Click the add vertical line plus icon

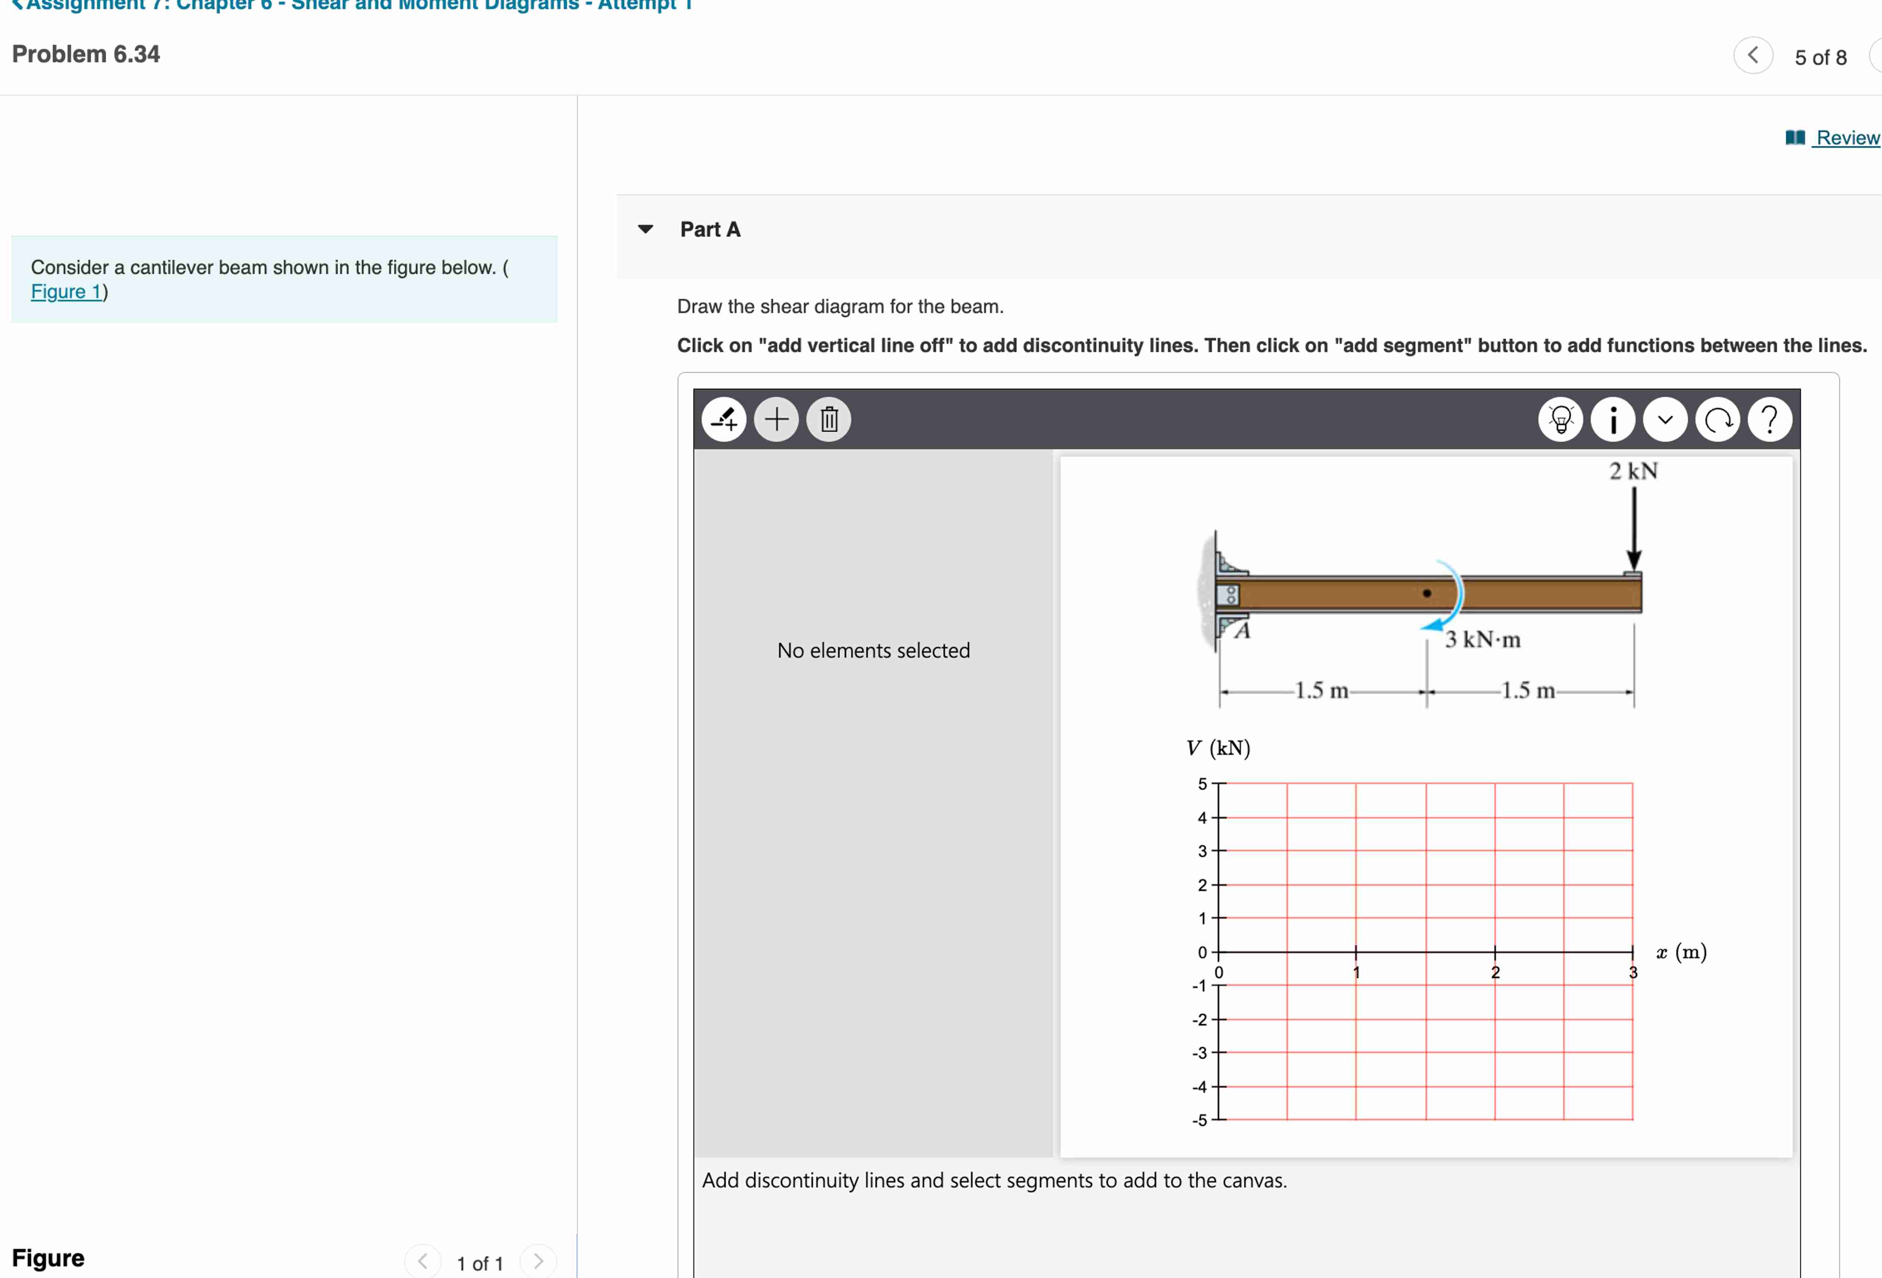coord(776,419)
